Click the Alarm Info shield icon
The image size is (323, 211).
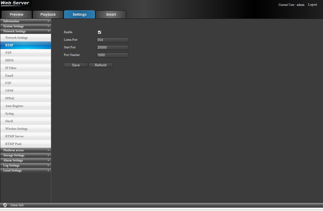coord(5,205)
